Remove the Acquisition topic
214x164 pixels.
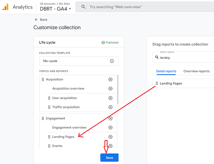pyautogui.click(x=110, y=79)
